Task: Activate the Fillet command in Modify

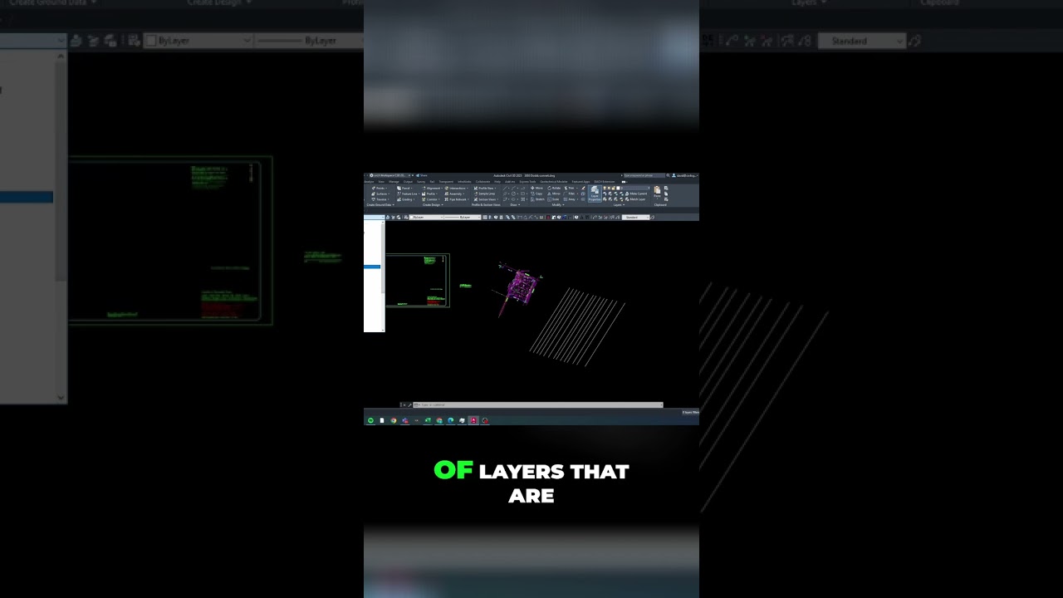Action: tap(570, 194)
